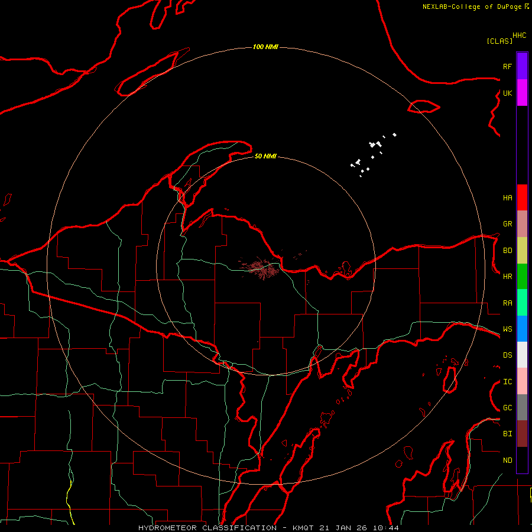
Task: Click the white dry snow echoes over the lake
Action: (x=373, y=155)
